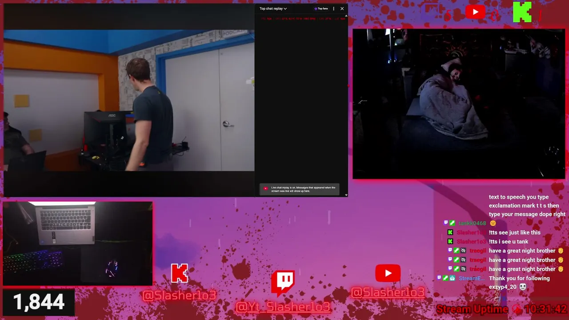569x320 pixels.
Task: Click the YouTube logo in the top-right overlay
Action: coord(475,12)
